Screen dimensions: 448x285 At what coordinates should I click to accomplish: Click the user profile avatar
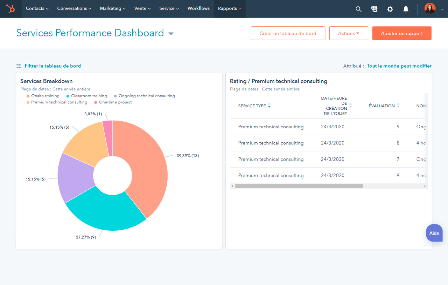(x=430, y=9)
